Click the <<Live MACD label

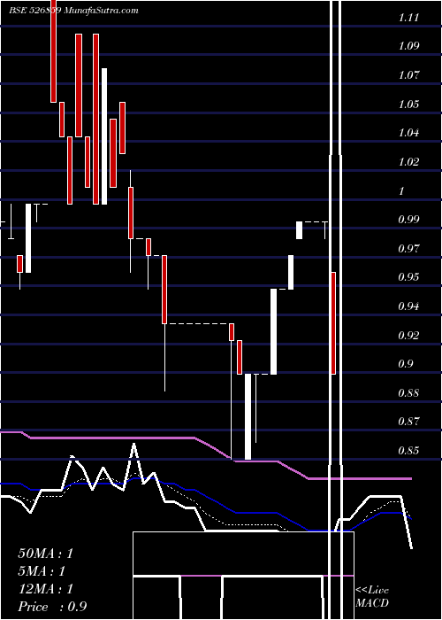tap(372, 597)
